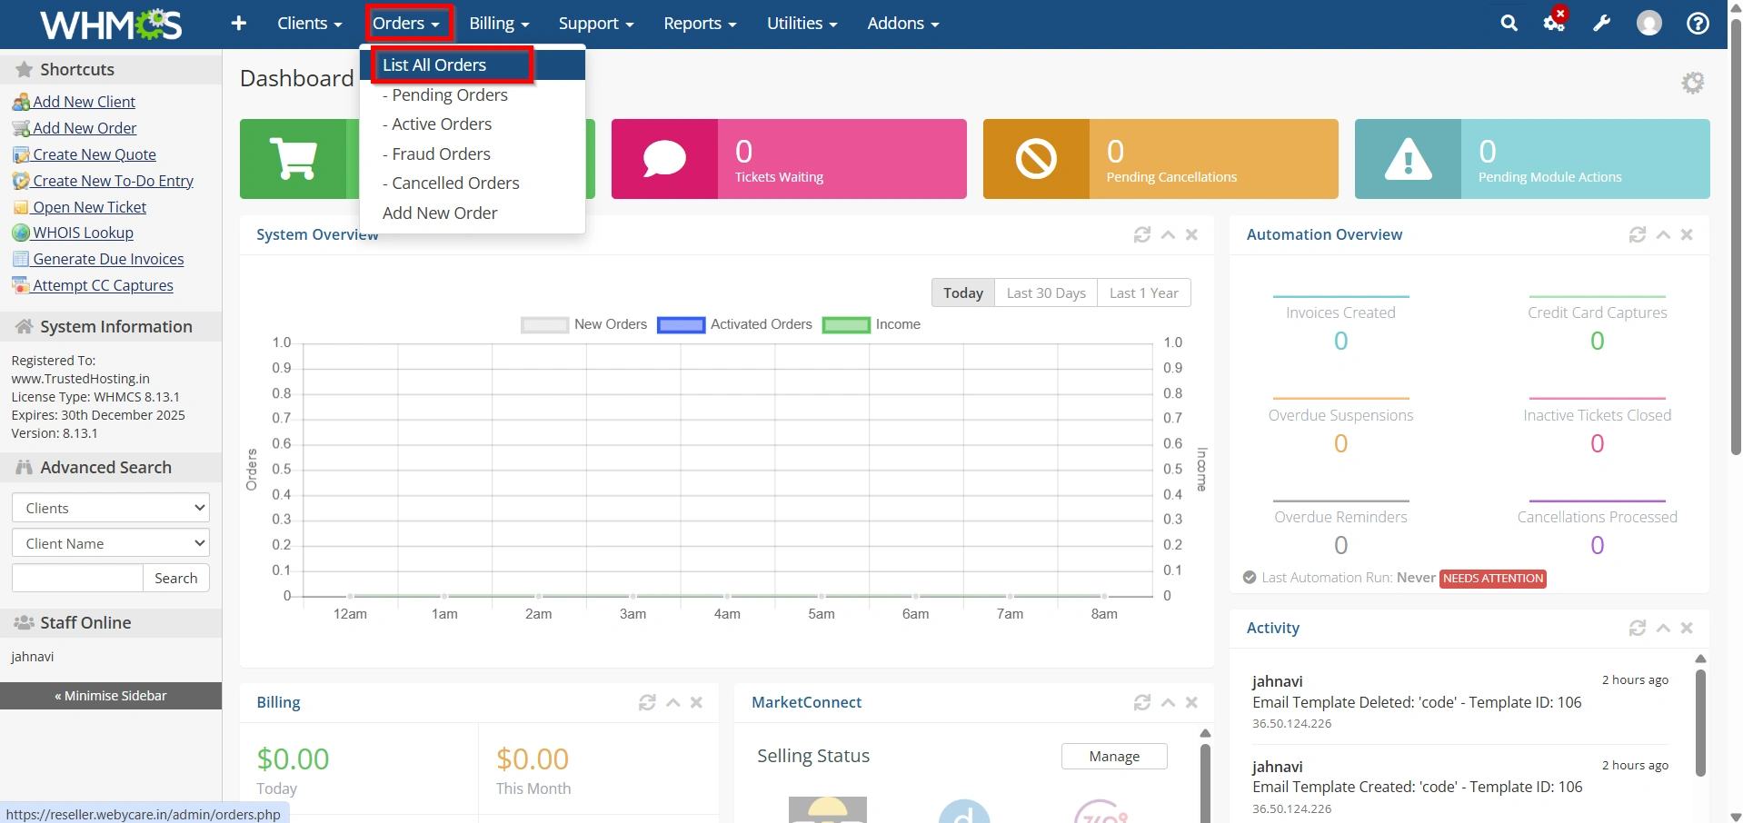This screenshot has height=823, width=1743.
Task: Click the green shopping cart orders tile
Action: [x=294, y=159]
